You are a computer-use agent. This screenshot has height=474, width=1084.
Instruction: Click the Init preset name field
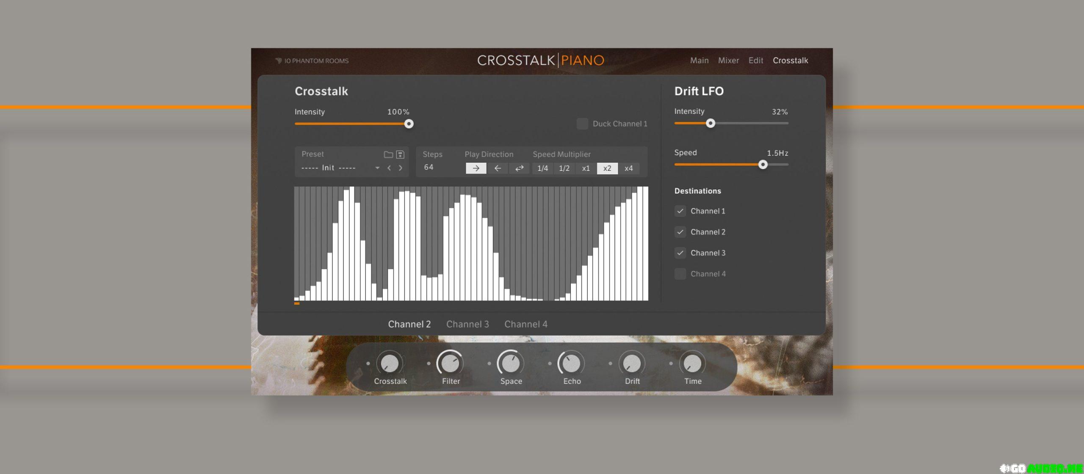[x=329, y=168]
